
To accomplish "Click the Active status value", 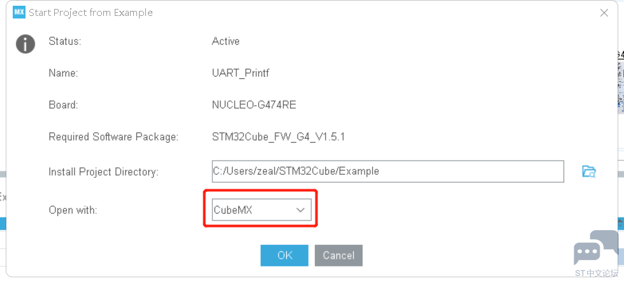I will tap(226, 41).
